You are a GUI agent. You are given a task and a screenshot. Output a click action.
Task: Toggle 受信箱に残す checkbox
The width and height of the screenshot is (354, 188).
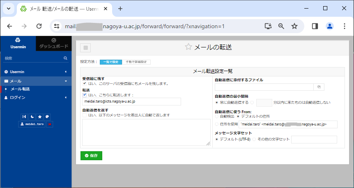point(85,83)
